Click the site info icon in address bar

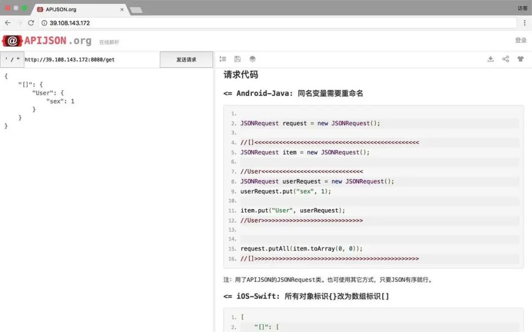click(x=44, y=23)
